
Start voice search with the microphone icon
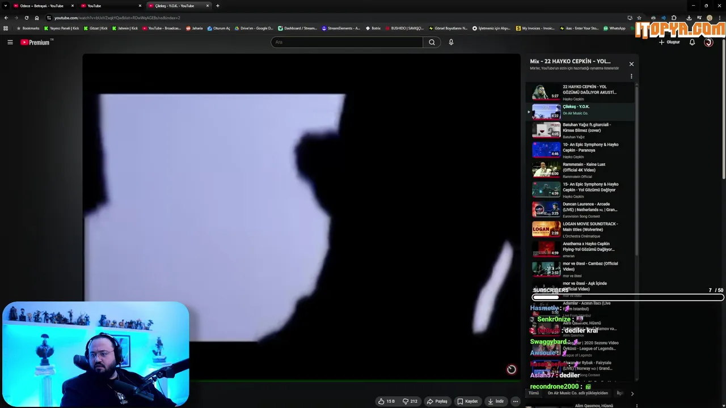coord(451,42)
